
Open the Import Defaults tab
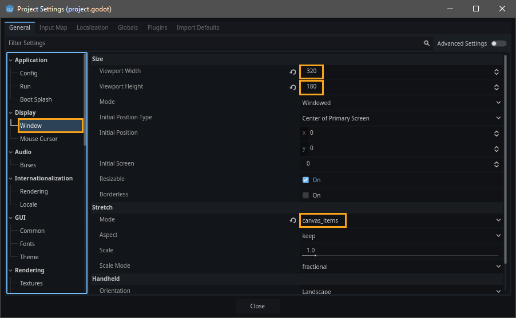pyautogui.click(x=197, y=27)
